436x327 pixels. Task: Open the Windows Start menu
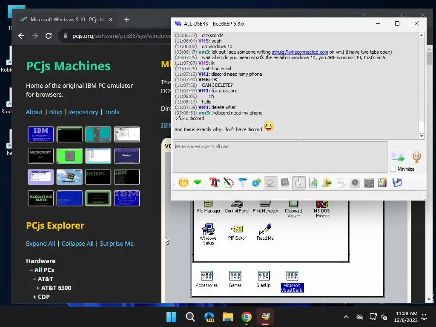click(171, 317)
